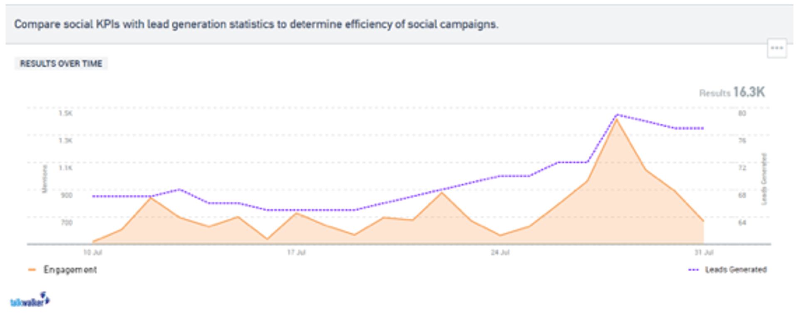
Task: Click the orange Engagement legend line marker
Action: pos(32,270)
